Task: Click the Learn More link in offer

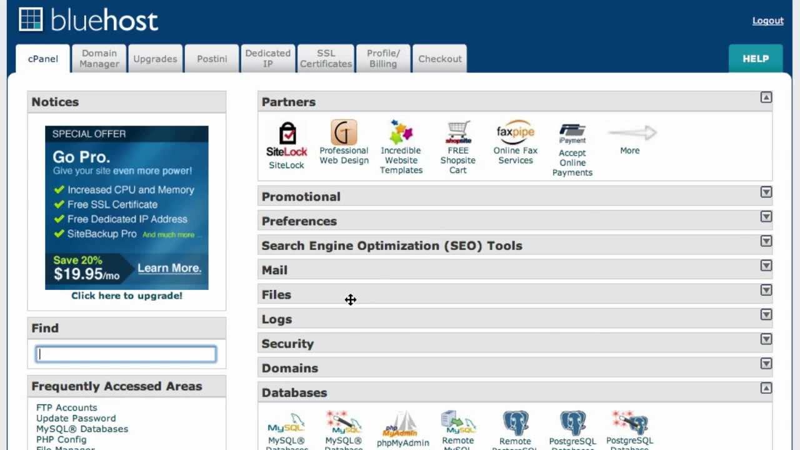Action: point(169,268)
